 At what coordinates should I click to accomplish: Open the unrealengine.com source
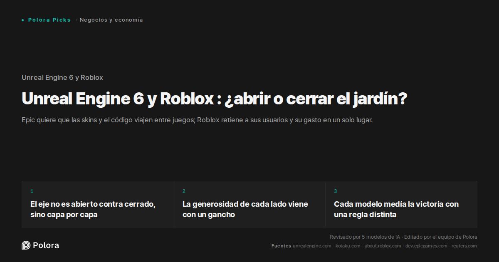coord(312,246)
